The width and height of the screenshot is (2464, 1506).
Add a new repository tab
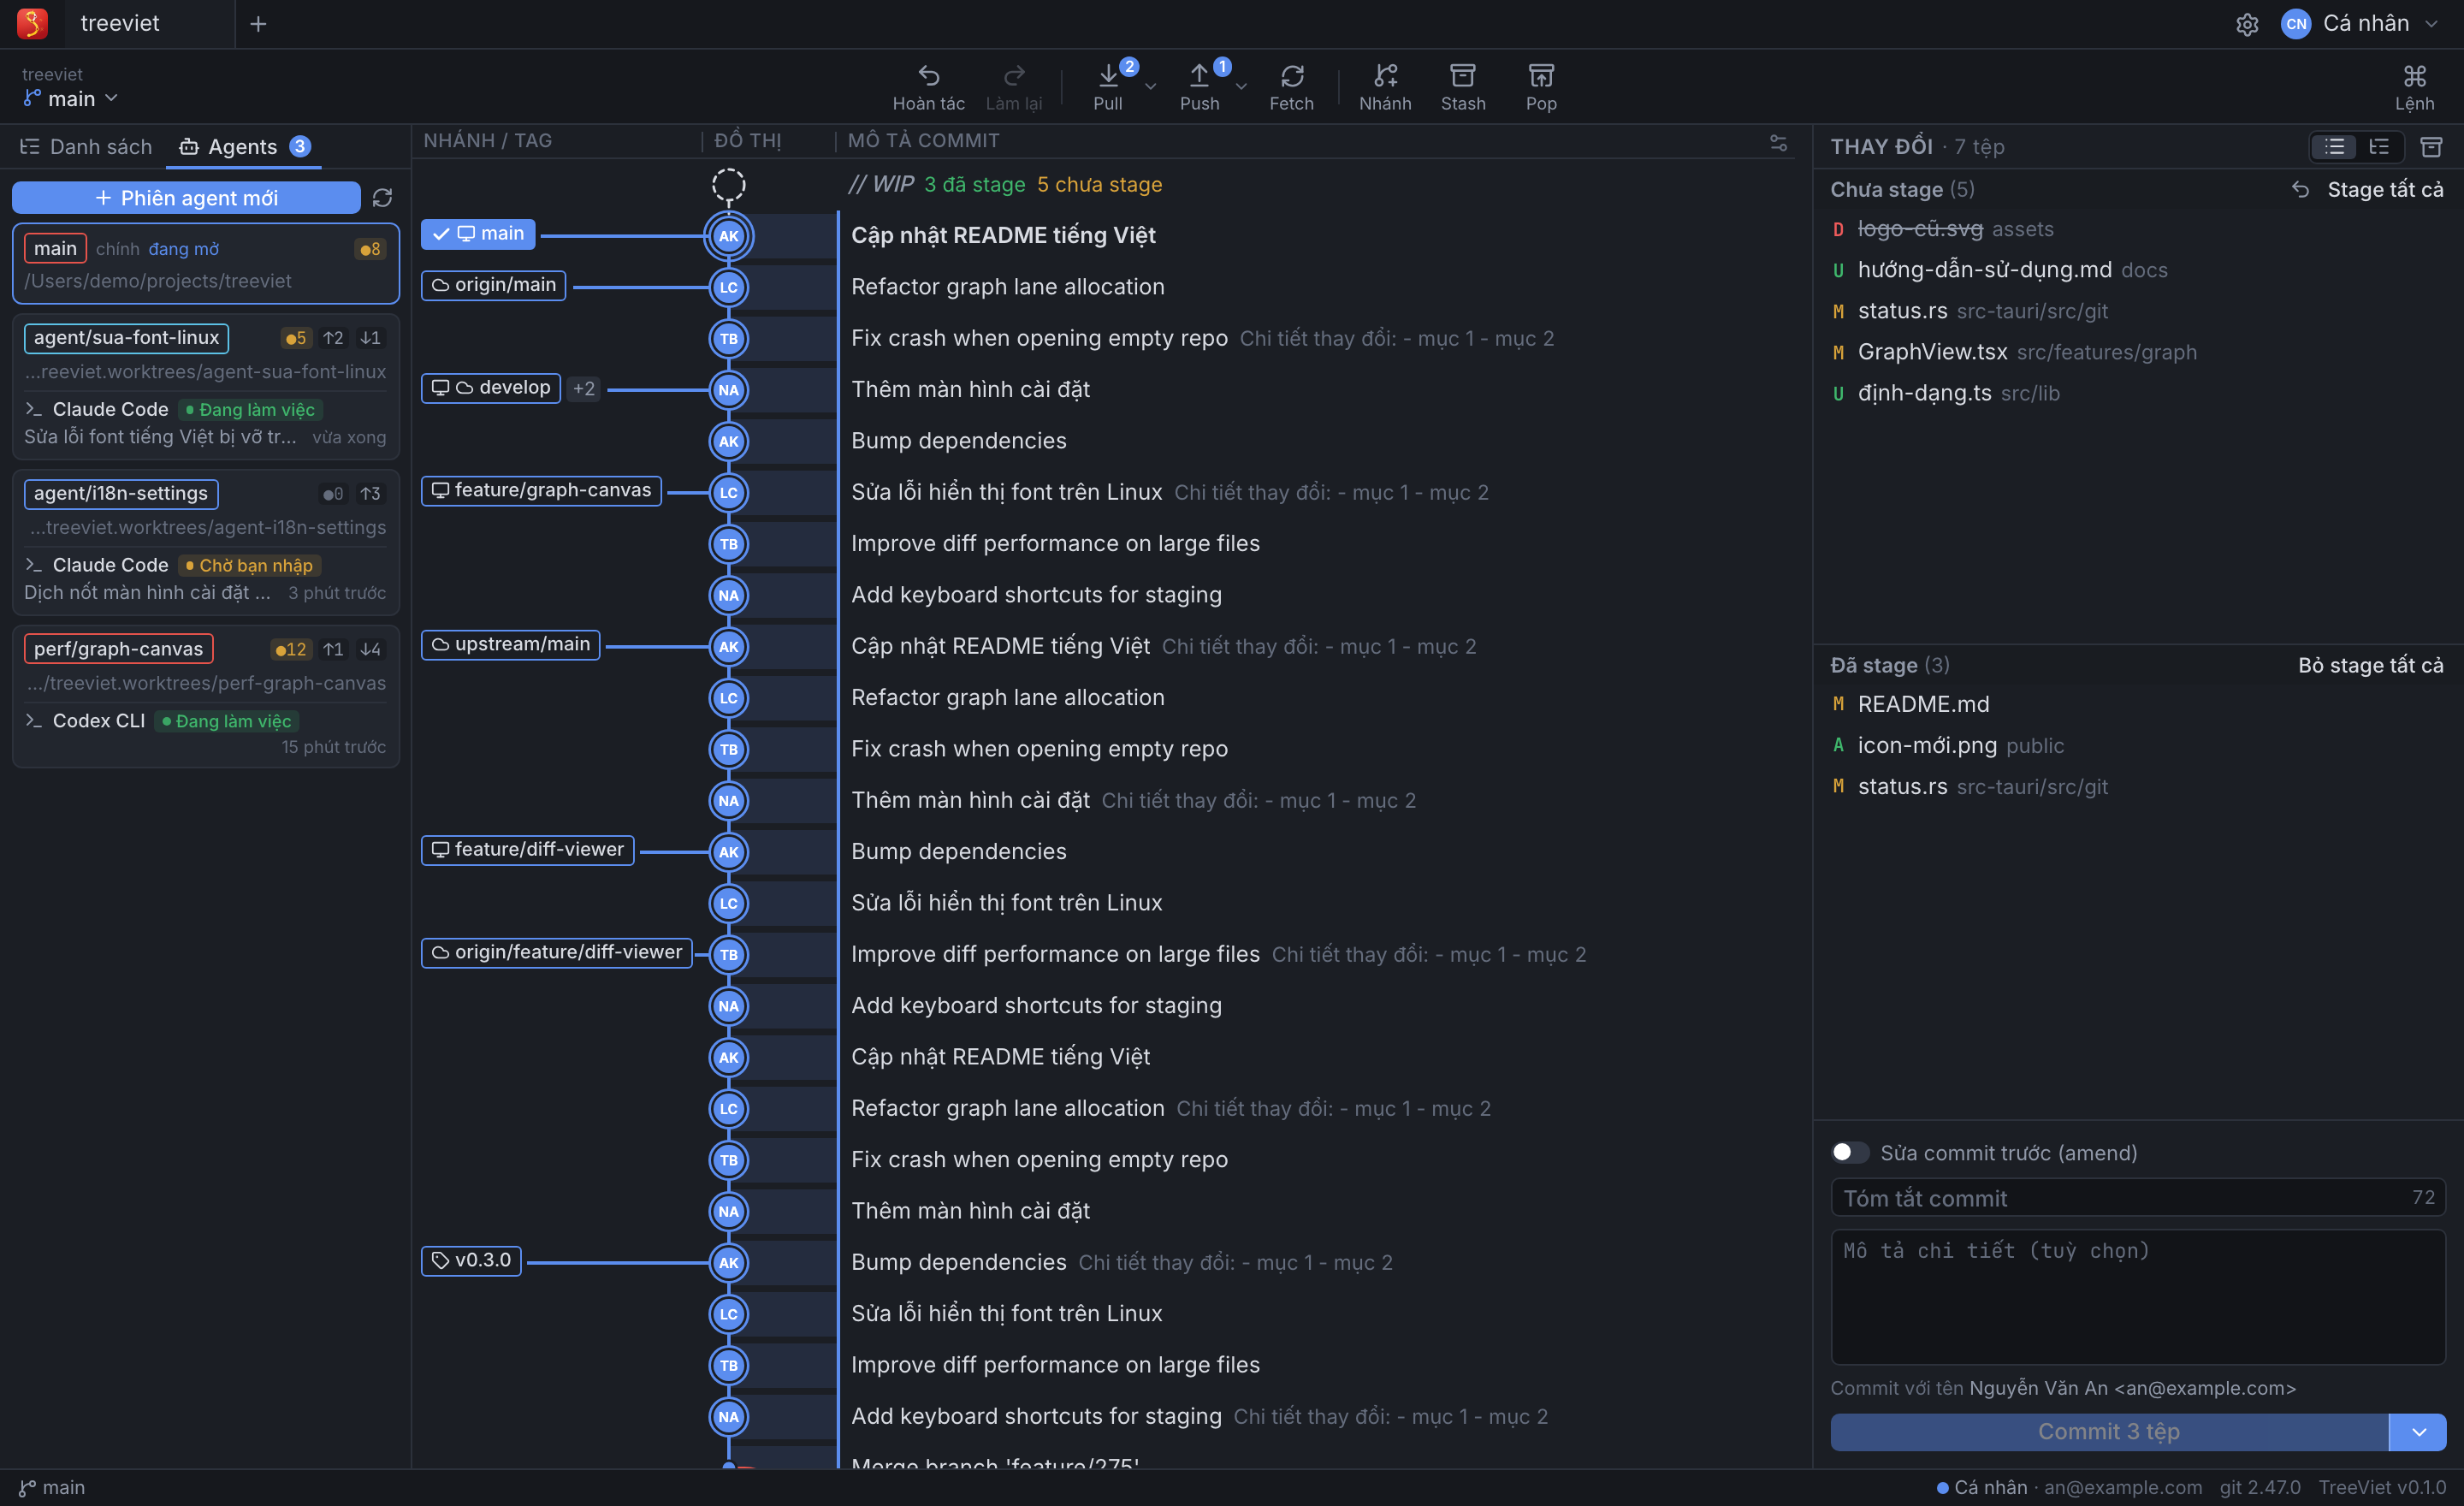[258, 24]
